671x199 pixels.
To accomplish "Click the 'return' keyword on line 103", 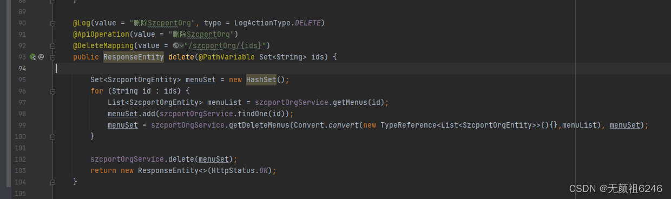I will [x=103, y=170].
